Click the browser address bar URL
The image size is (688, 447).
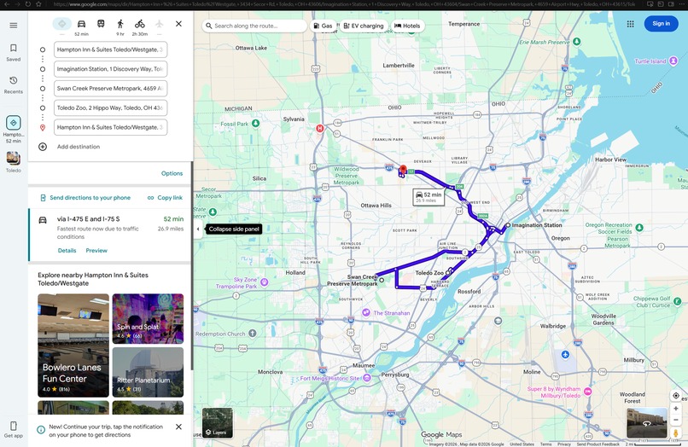click(345, 4)
